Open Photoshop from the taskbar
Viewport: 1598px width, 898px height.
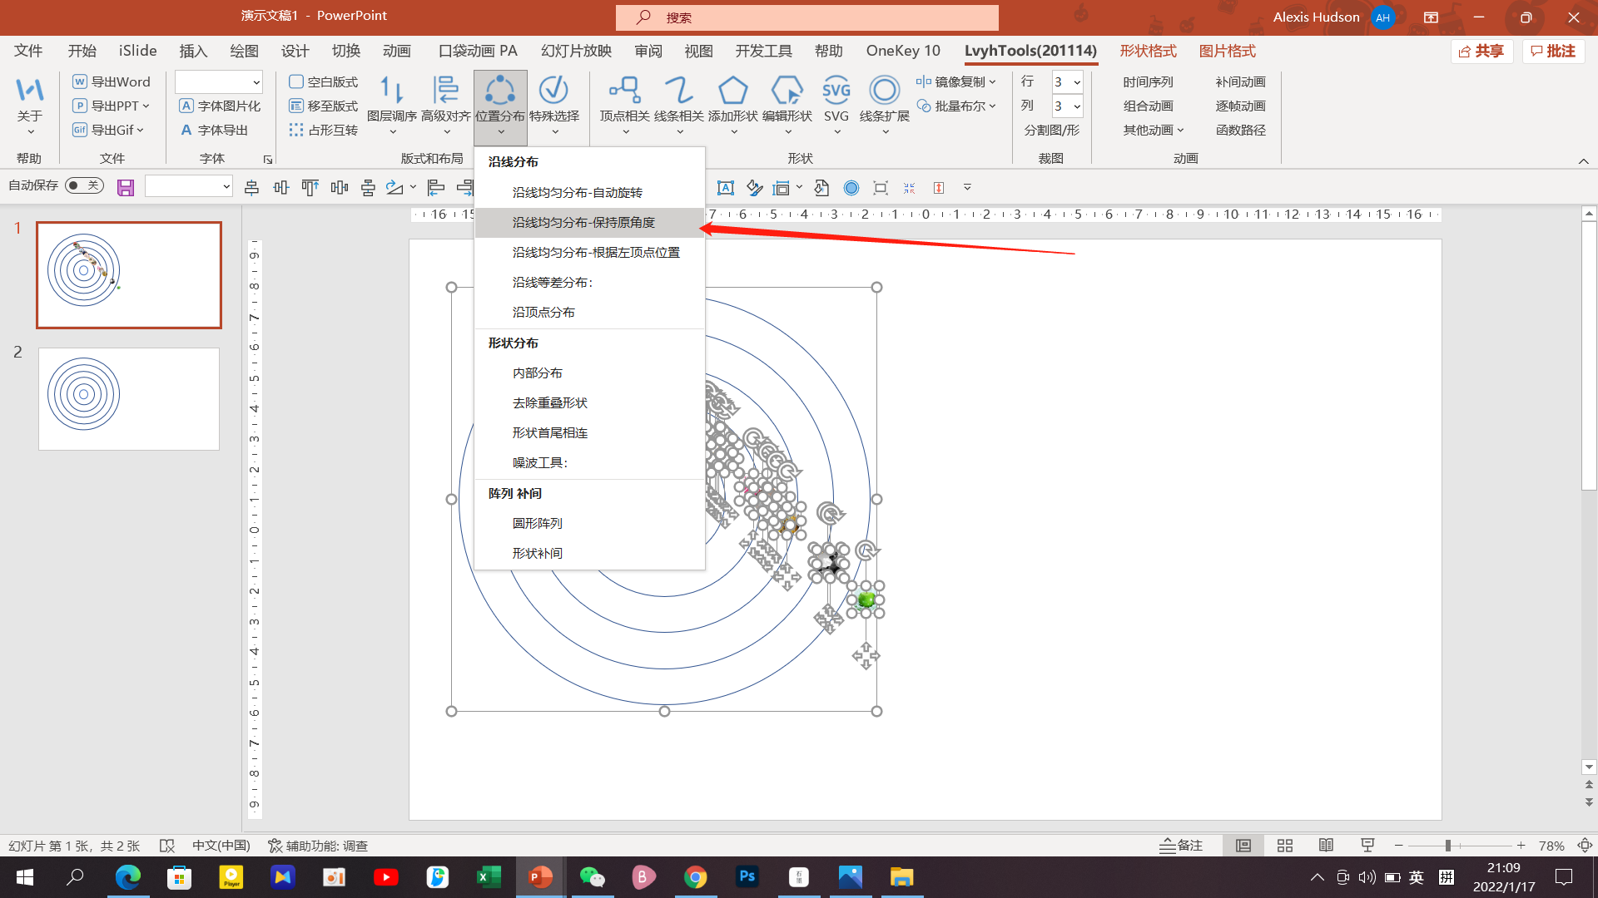tap(747, 876)
